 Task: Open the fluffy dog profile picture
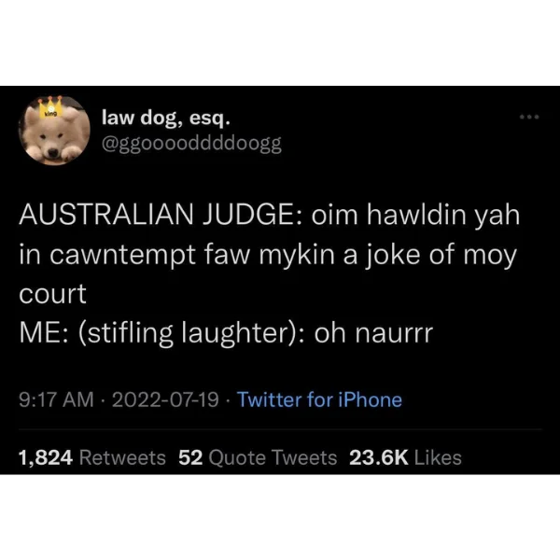coord(54,131)
